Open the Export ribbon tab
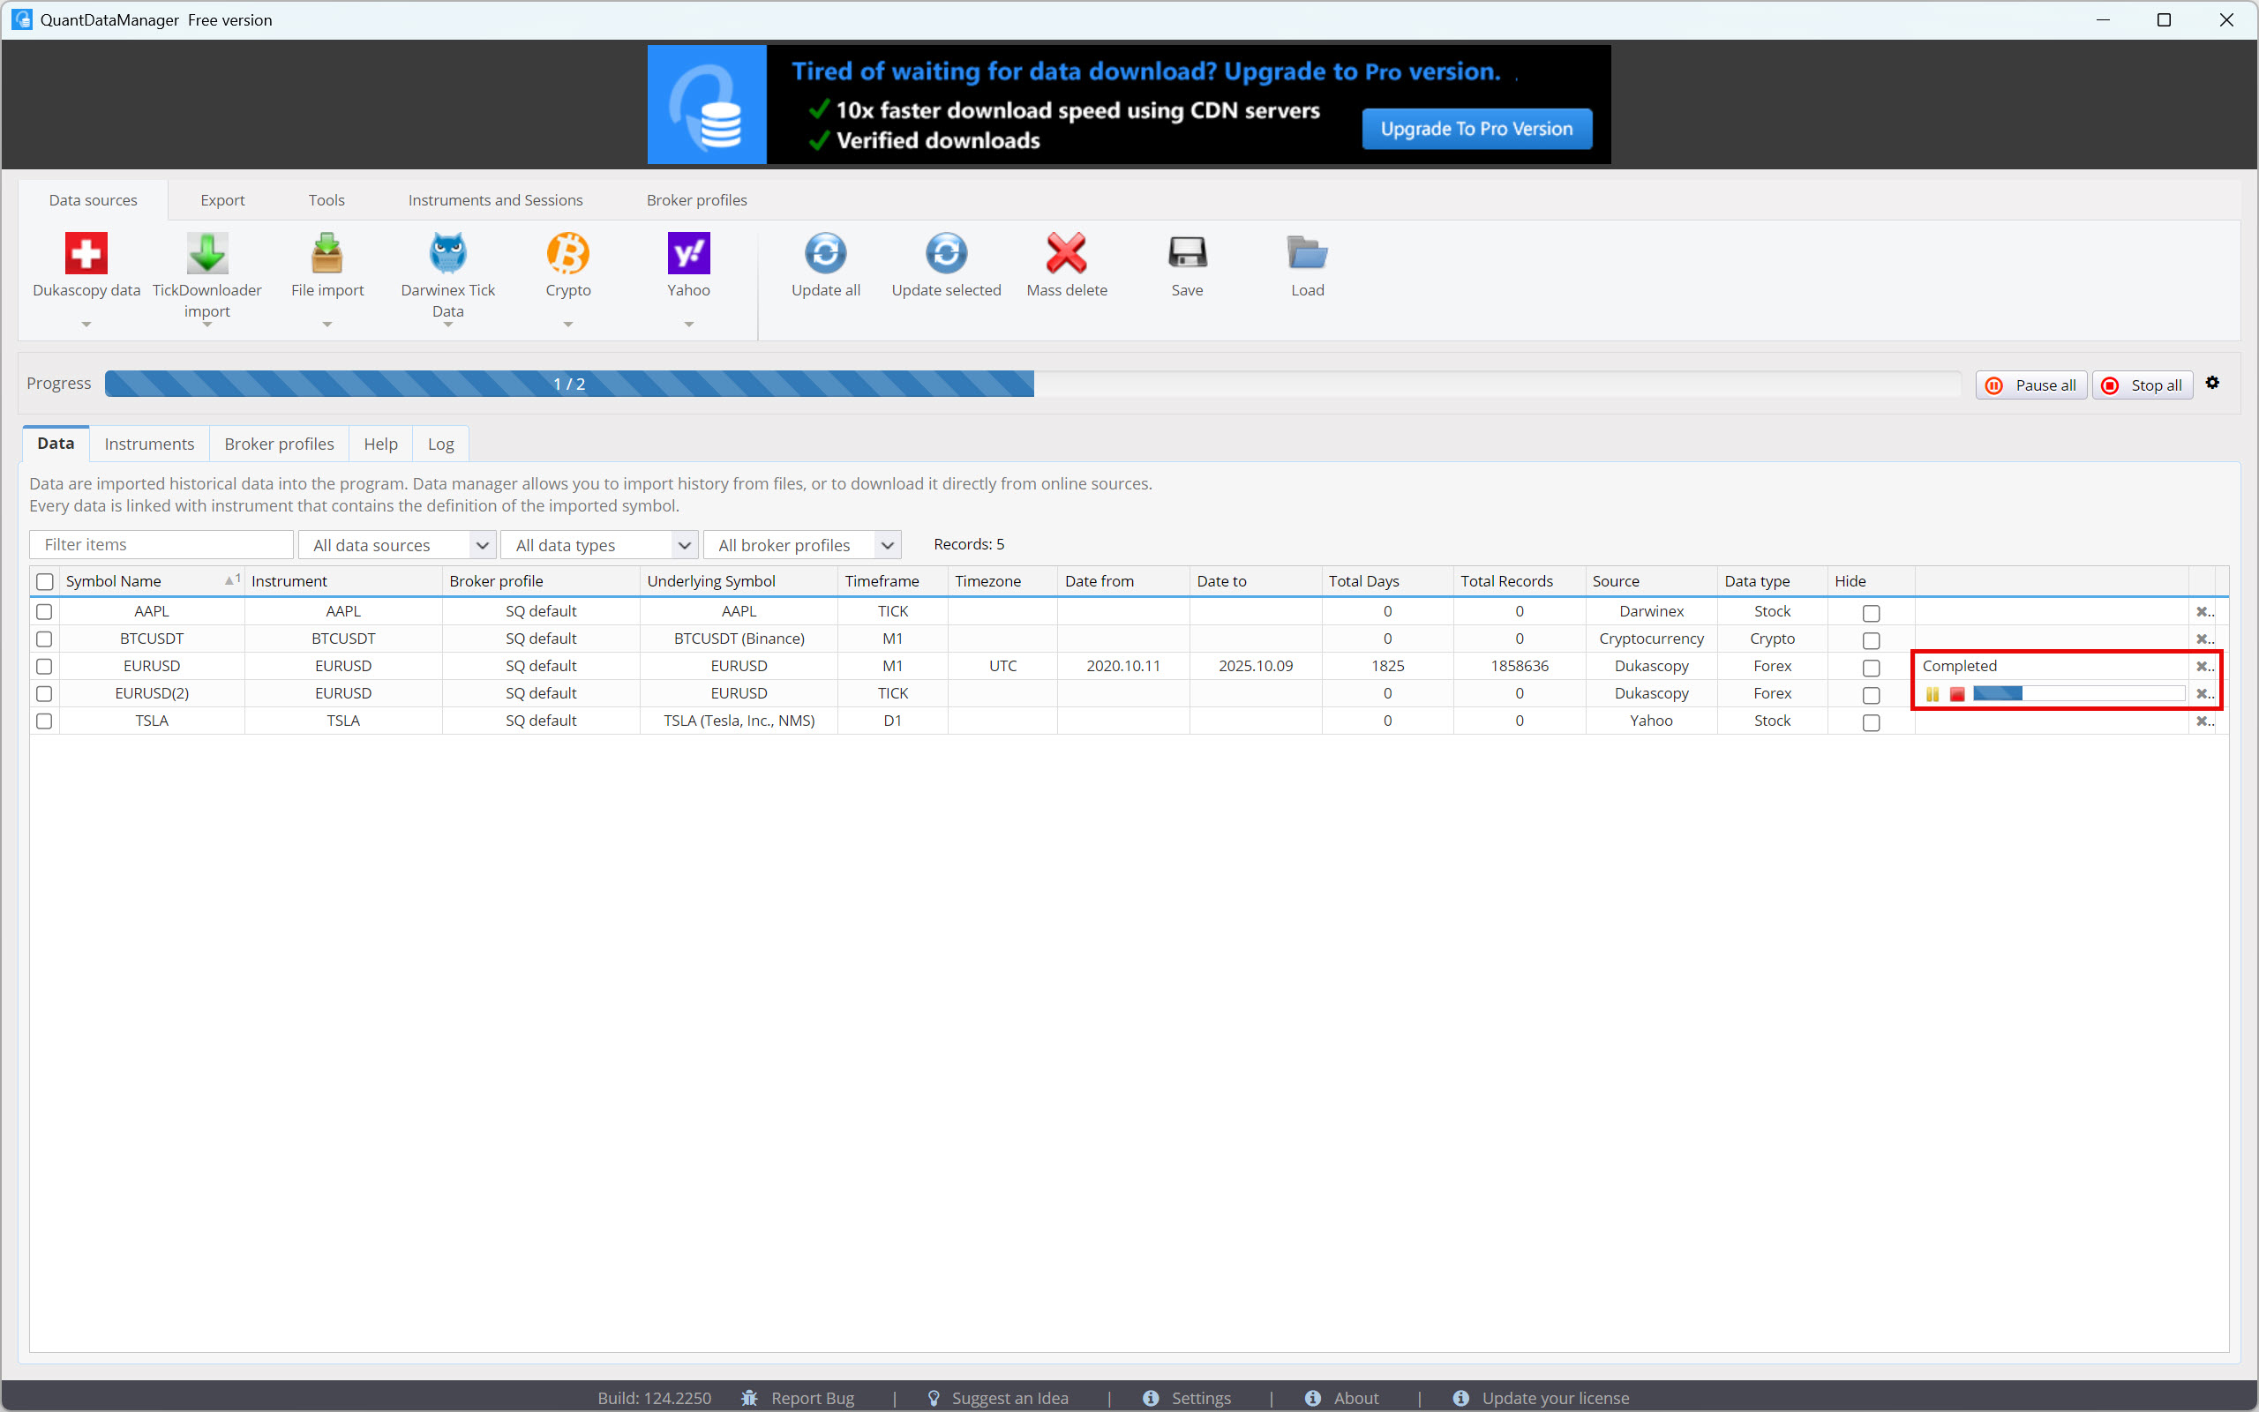This screenshot has width=2259, height=1412. coord(222,200)
